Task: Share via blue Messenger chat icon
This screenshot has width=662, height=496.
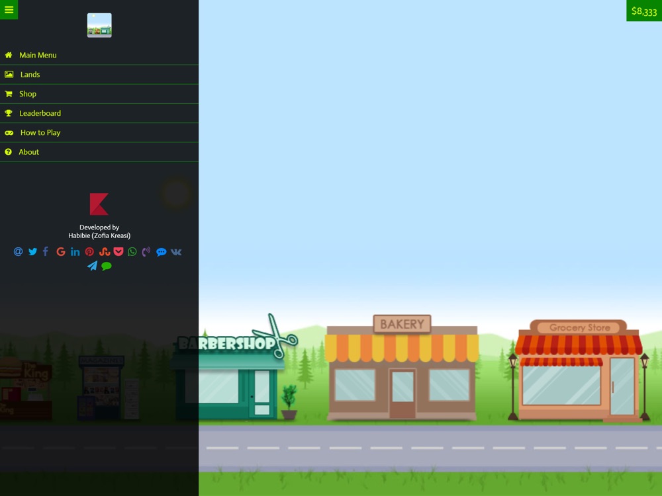Action: pos(161,252)
